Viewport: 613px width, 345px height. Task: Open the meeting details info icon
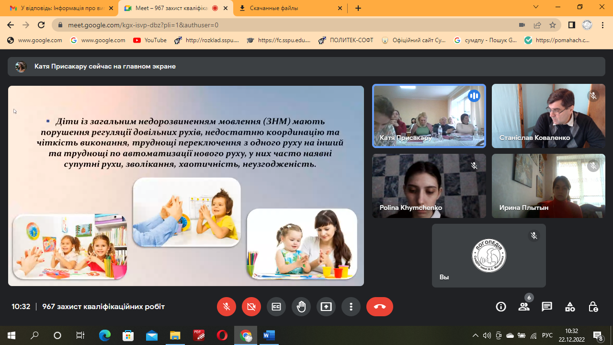pos(501,307)
